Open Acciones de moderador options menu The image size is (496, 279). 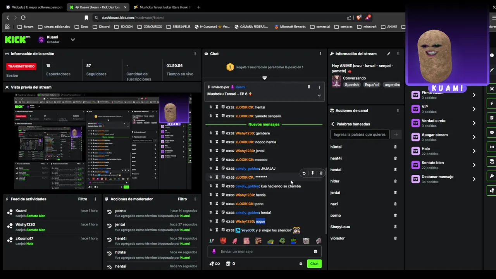click(195, 199)
